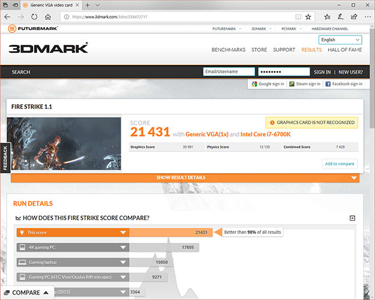Screen dimensions: 375x300
Task: Open the Edge more actions menu
Action: point(368,17)
